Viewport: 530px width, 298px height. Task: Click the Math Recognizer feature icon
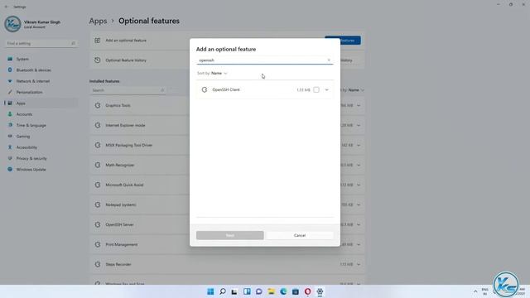click(x=98, y=166)
